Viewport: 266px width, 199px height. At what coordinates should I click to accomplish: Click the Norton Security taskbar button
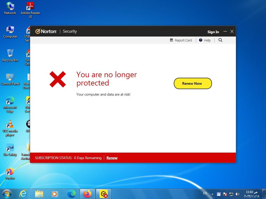pyautogui.click(x=104, y=194)
